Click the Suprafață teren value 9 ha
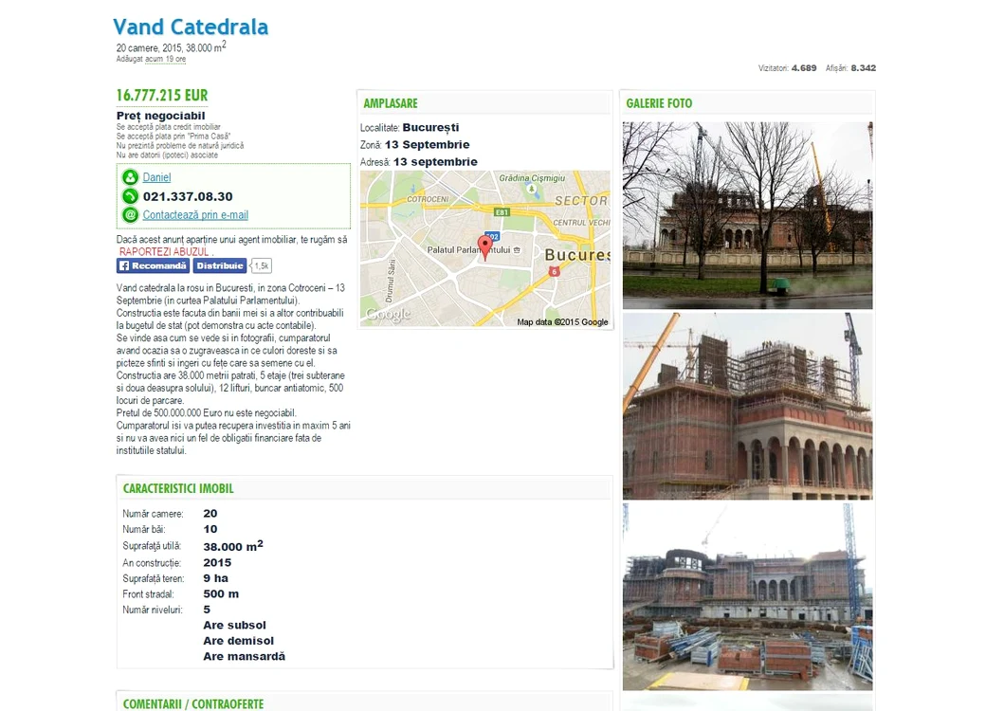Image resolution: width=1004 pixels, height=711 pixels. (x=216, y=578)
